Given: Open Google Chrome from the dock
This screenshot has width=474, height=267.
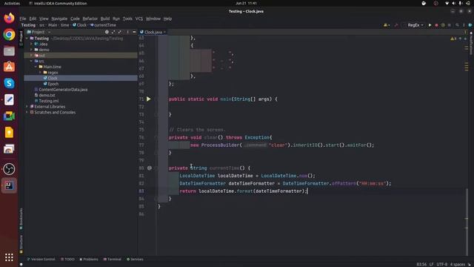Looking at the screenshot, I should [9, 35].
